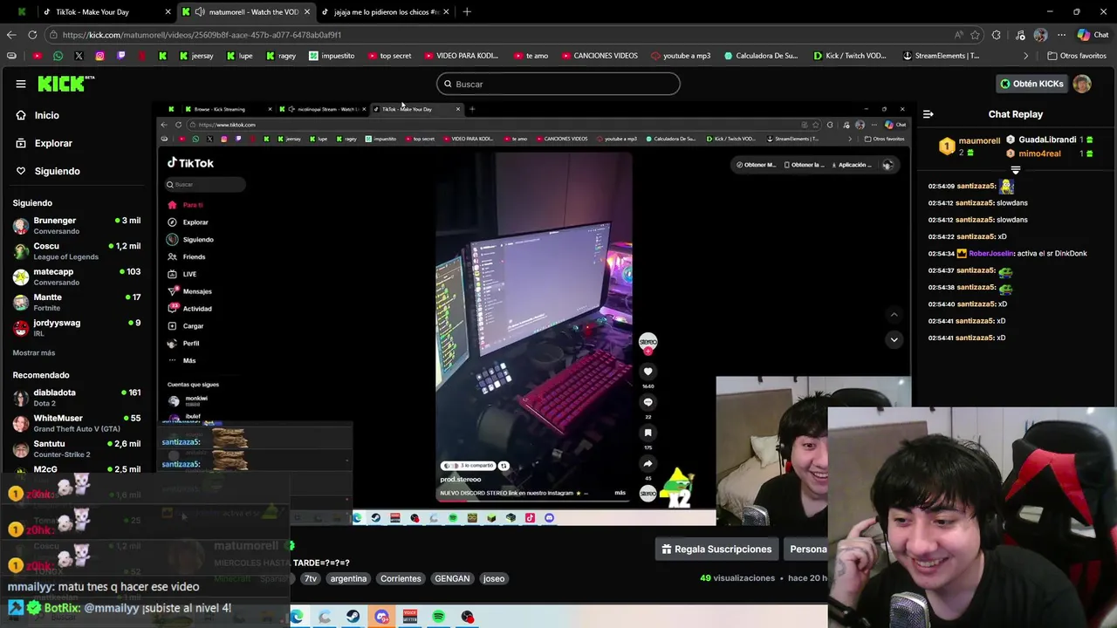Open jeersay bookmark
Screen dimensions: 1117x628
pyautogui.click(x=196, y=56)
